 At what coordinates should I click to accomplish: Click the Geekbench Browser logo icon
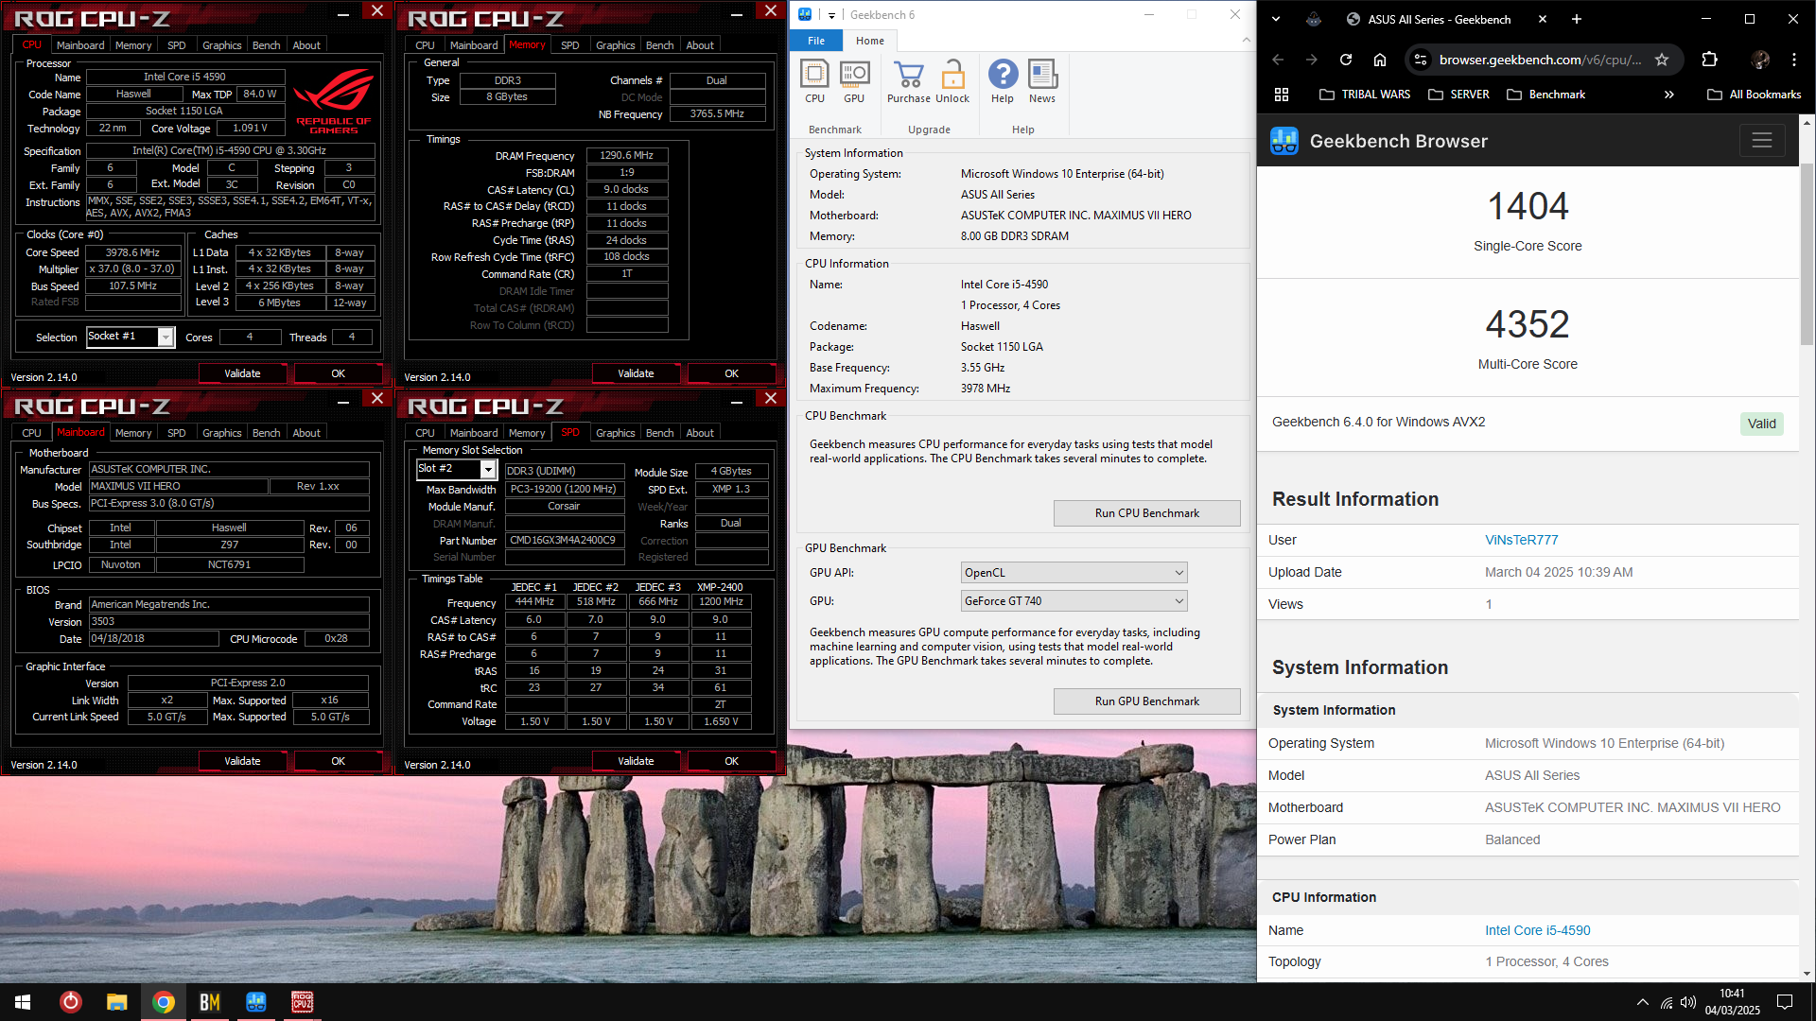tap(1283, 141)
